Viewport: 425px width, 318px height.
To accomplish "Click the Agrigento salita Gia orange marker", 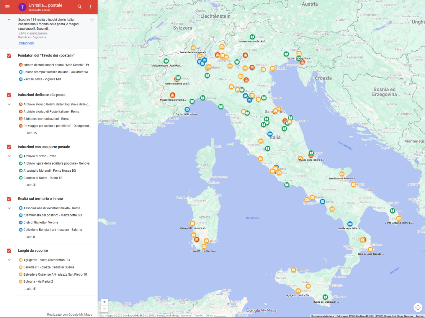I will tap(298, 291).
